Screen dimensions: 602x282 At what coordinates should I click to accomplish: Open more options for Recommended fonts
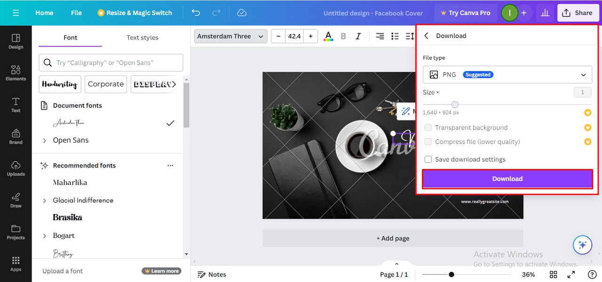point(170,166)
